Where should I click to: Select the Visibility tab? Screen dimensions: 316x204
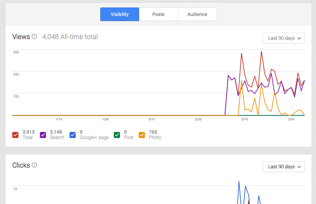pyautogui.click(x=120, y=14)
